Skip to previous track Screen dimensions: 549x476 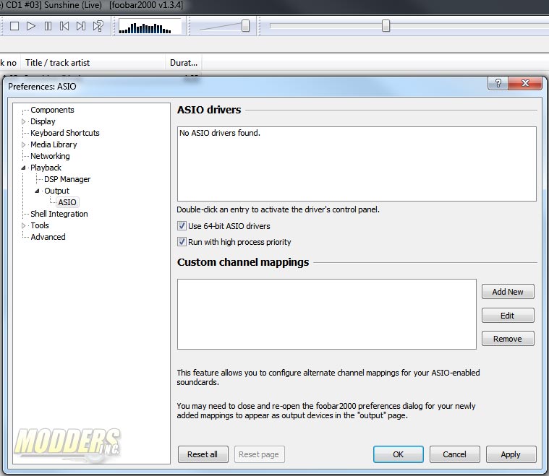(x=64, y=26)
